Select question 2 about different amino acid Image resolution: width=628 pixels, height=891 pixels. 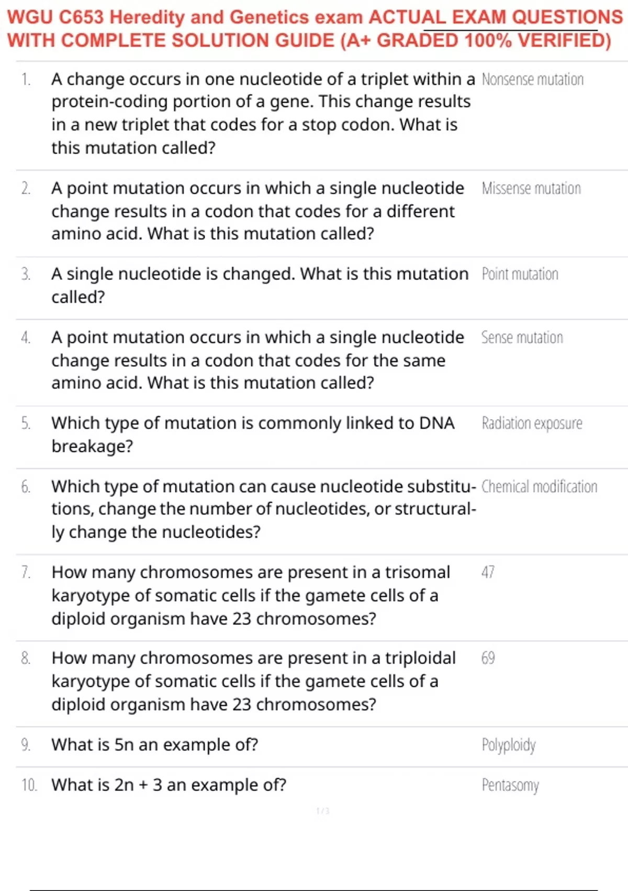tap(257, 211)
